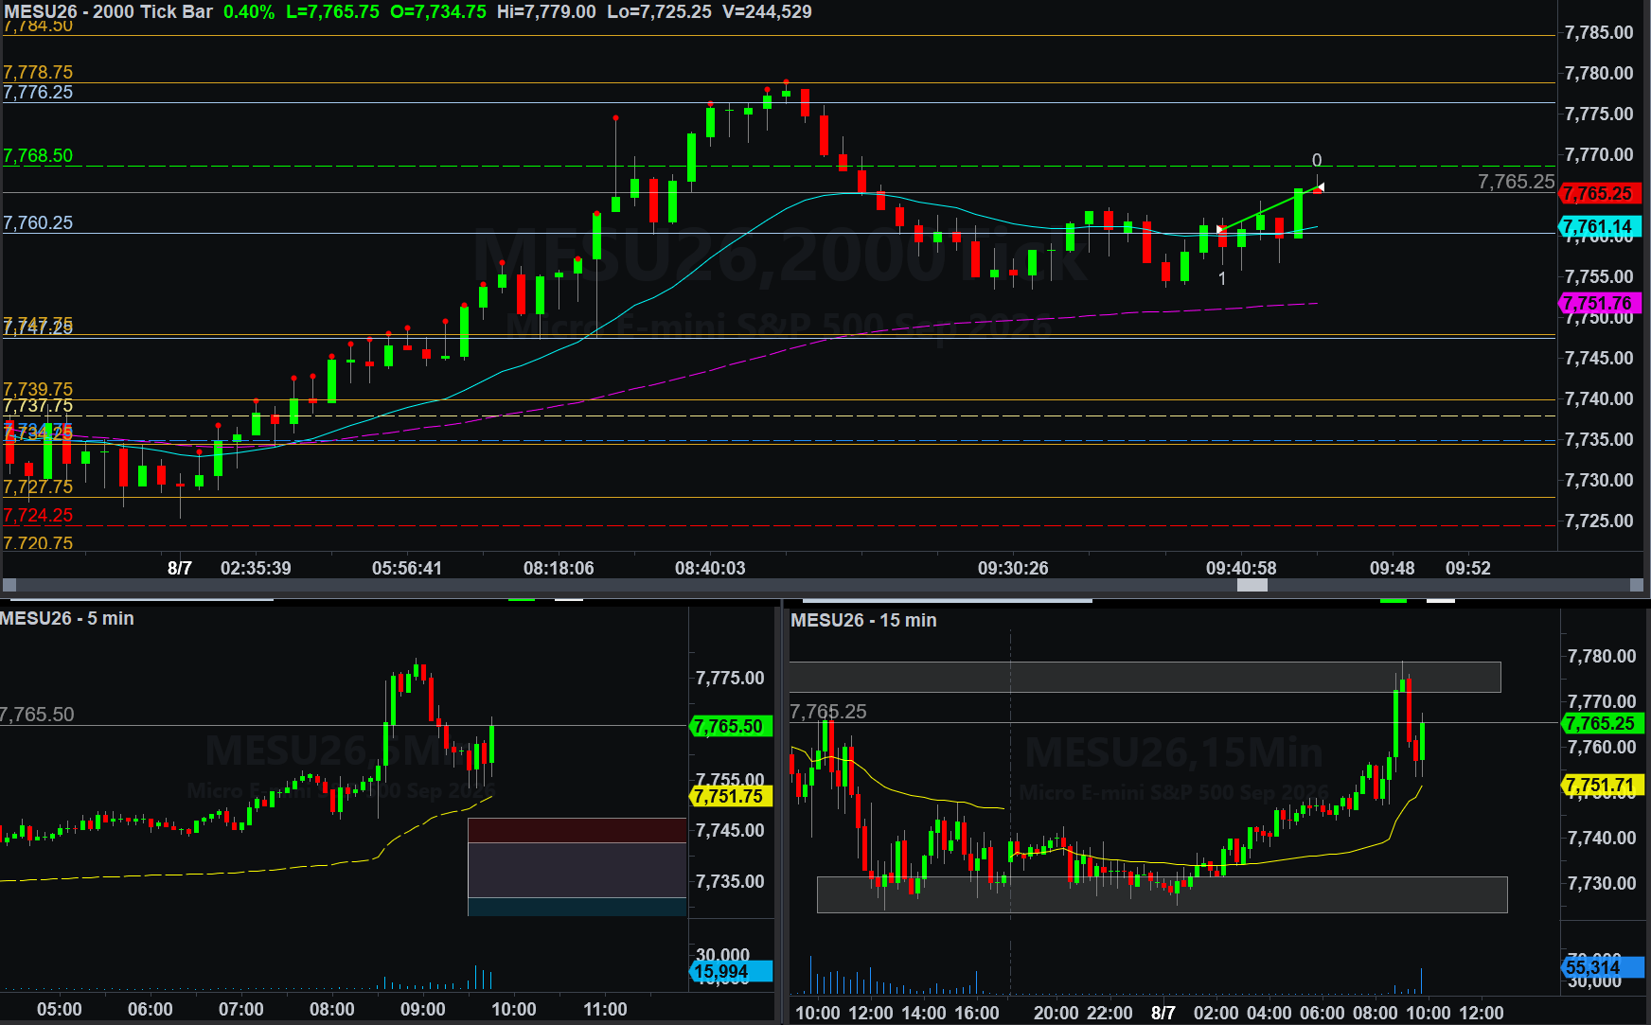Click the 09:48 time label
1651x1025 pixels.
pos(1393,568)
